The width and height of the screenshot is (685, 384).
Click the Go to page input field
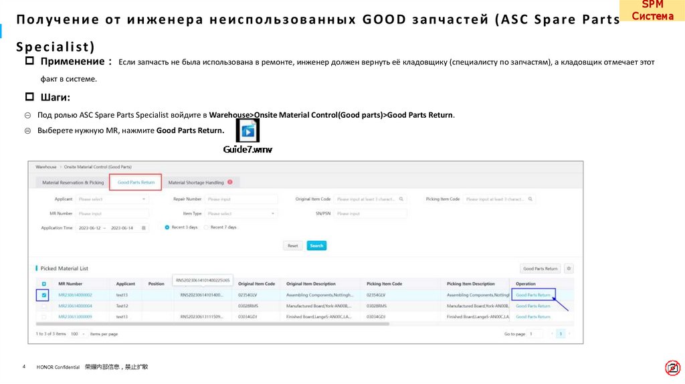(535, 334)
